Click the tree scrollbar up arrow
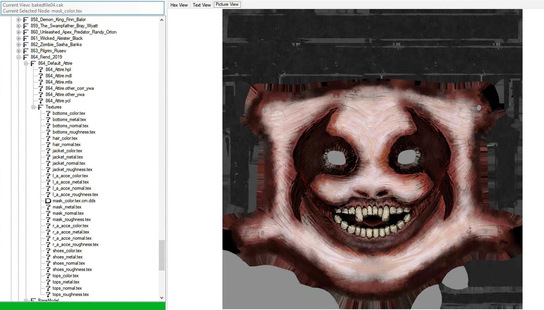 click(162, 19)
